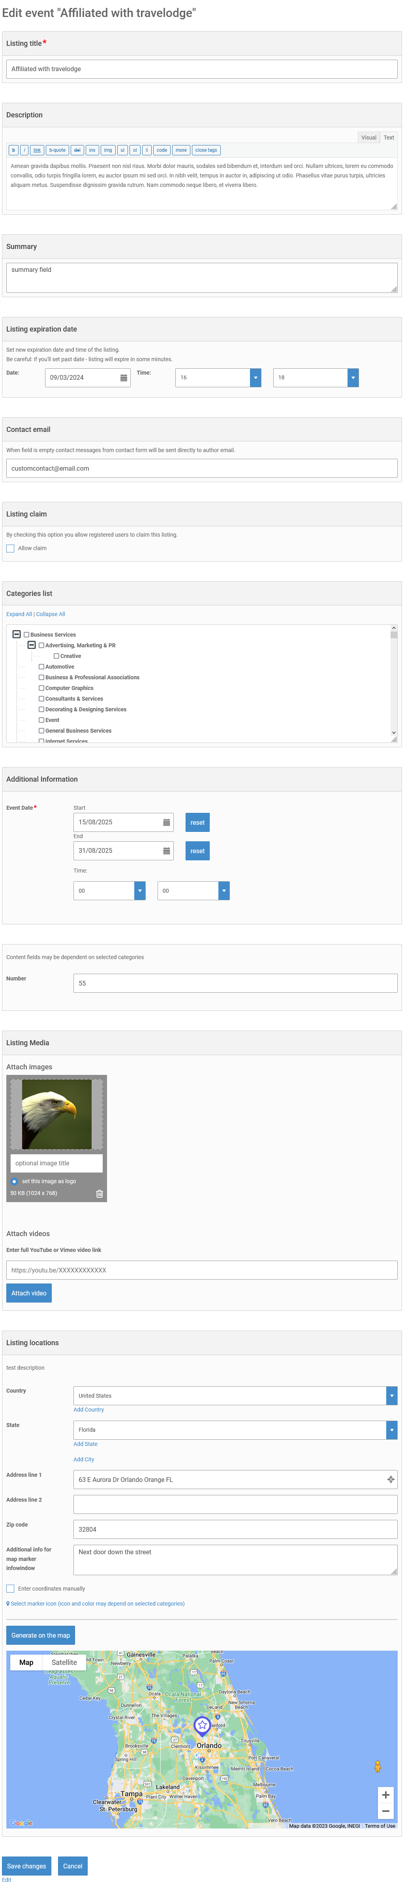This screenshot has height=1885, width=404.
Task: Open event time hour dropdown
Action: [x=110, y=891]
